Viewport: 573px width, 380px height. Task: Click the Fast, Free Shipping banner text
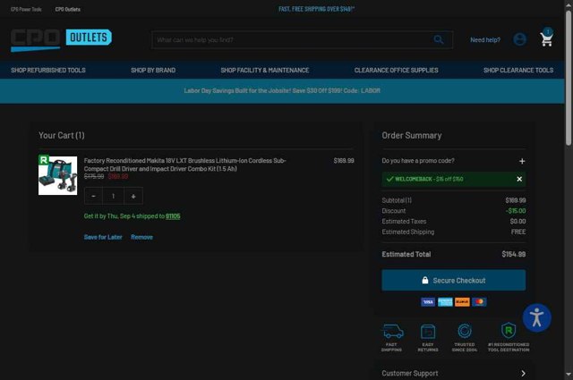(316, 9)
